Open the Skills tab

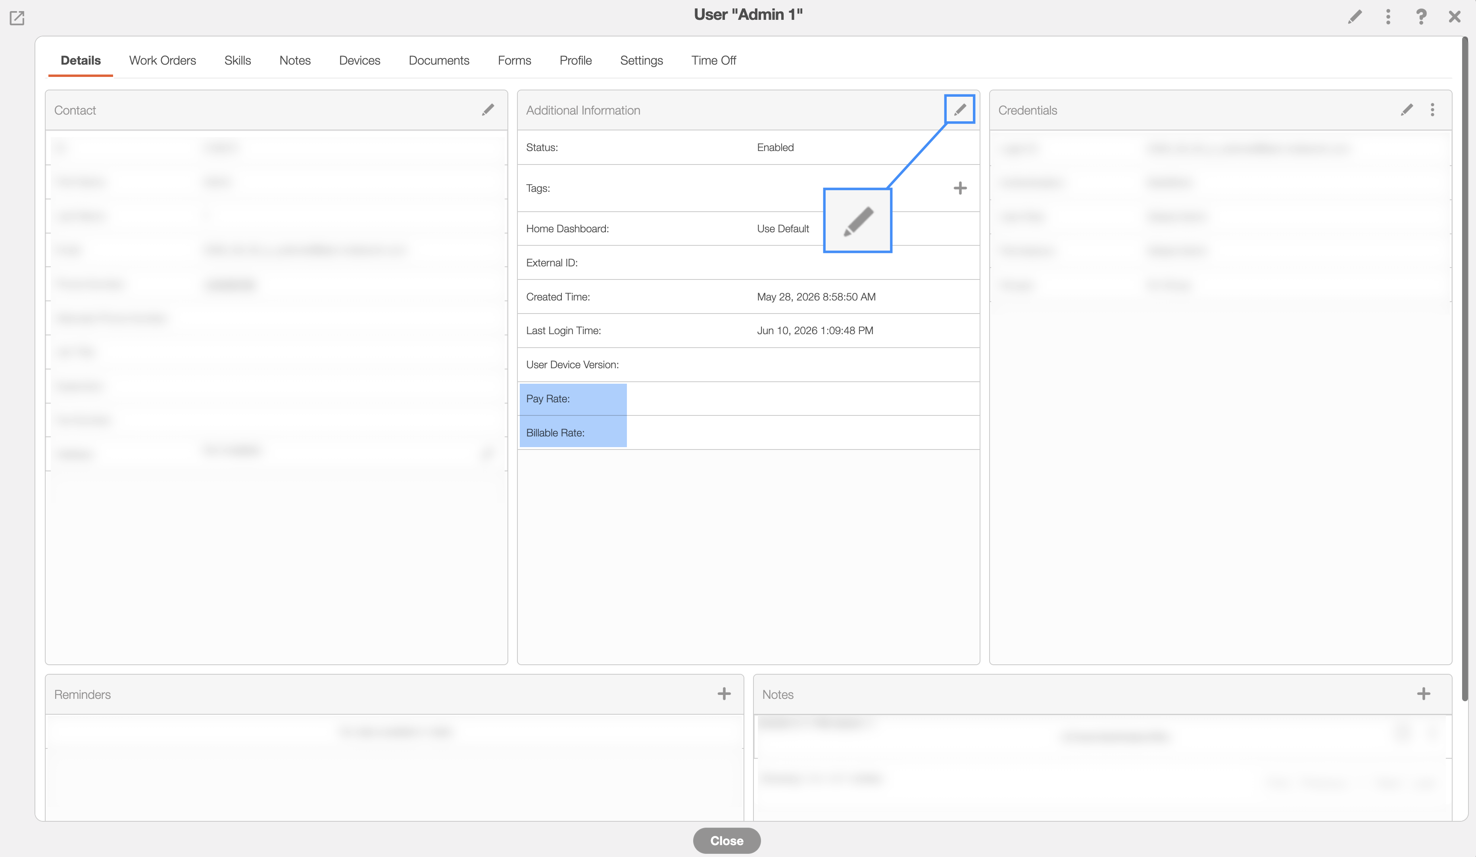coord(238,60)
